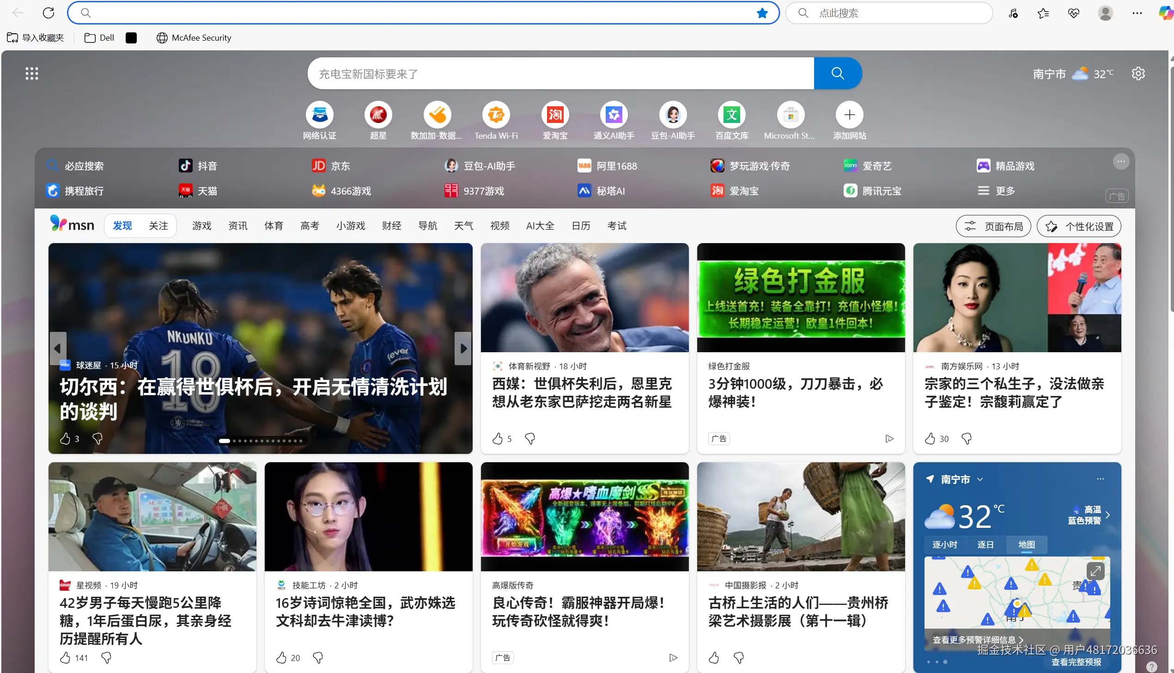
Task: Open the MSN settings gear
Action: point(1138,73)
